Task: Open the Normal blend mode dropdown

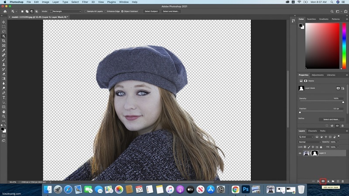Action: click(310, 142)
